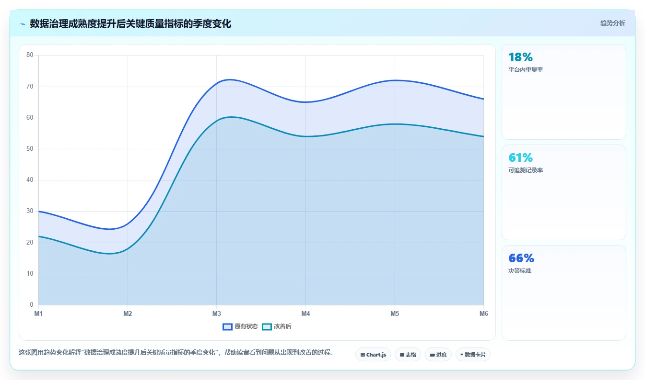Click the blue 原有状态 legend color box

(227, 326)
